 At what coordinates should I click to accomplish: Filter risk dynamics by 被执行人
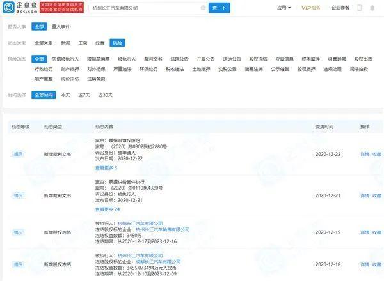(x=127, y=59)
